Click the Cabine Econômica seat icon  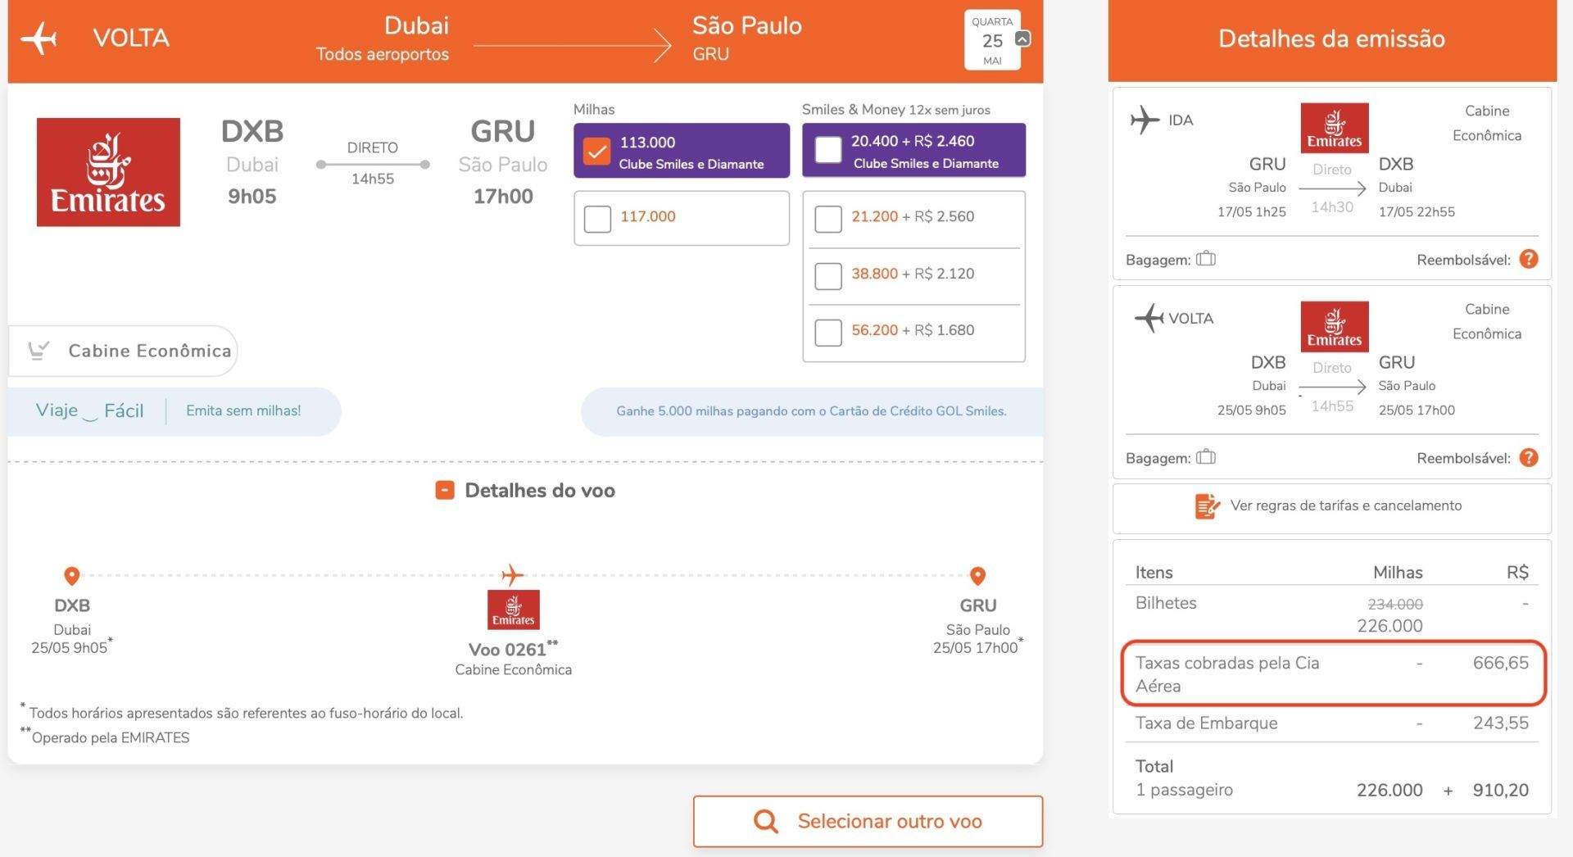(38, 351)
